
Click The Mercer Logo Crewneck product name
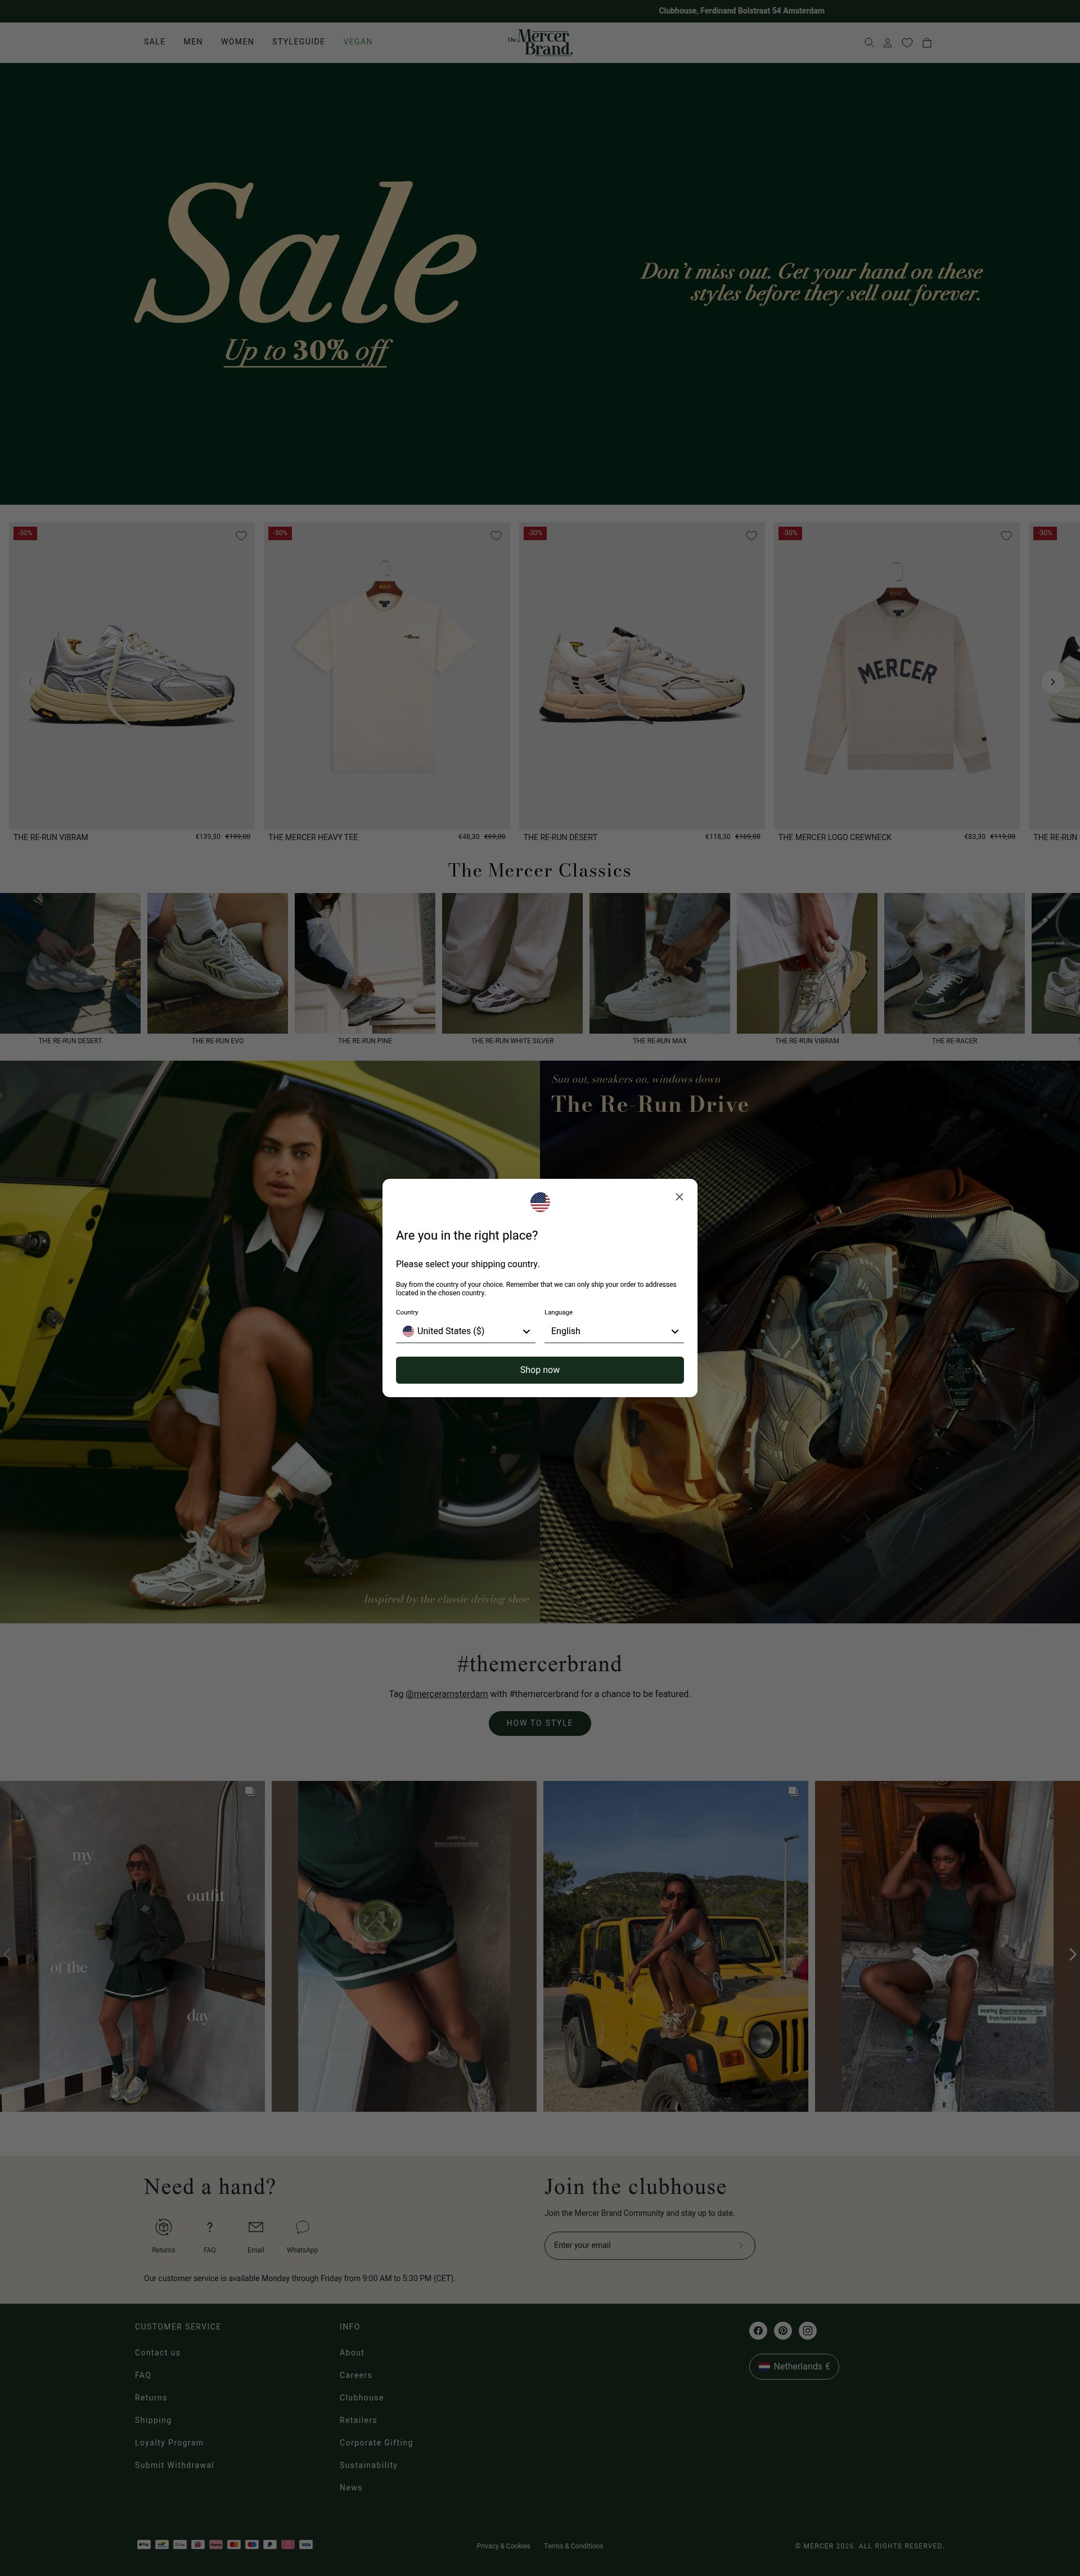click(835, 837)
